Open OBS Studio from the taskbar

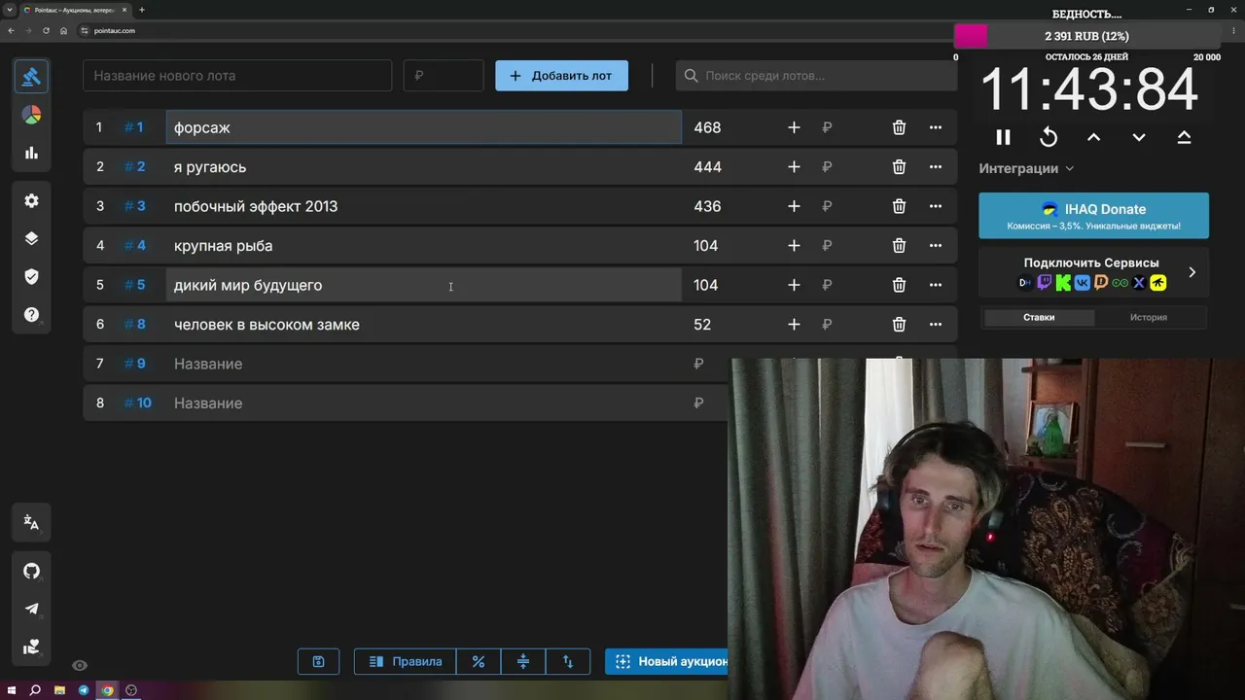pyautogui.click(x=131, y=690)
